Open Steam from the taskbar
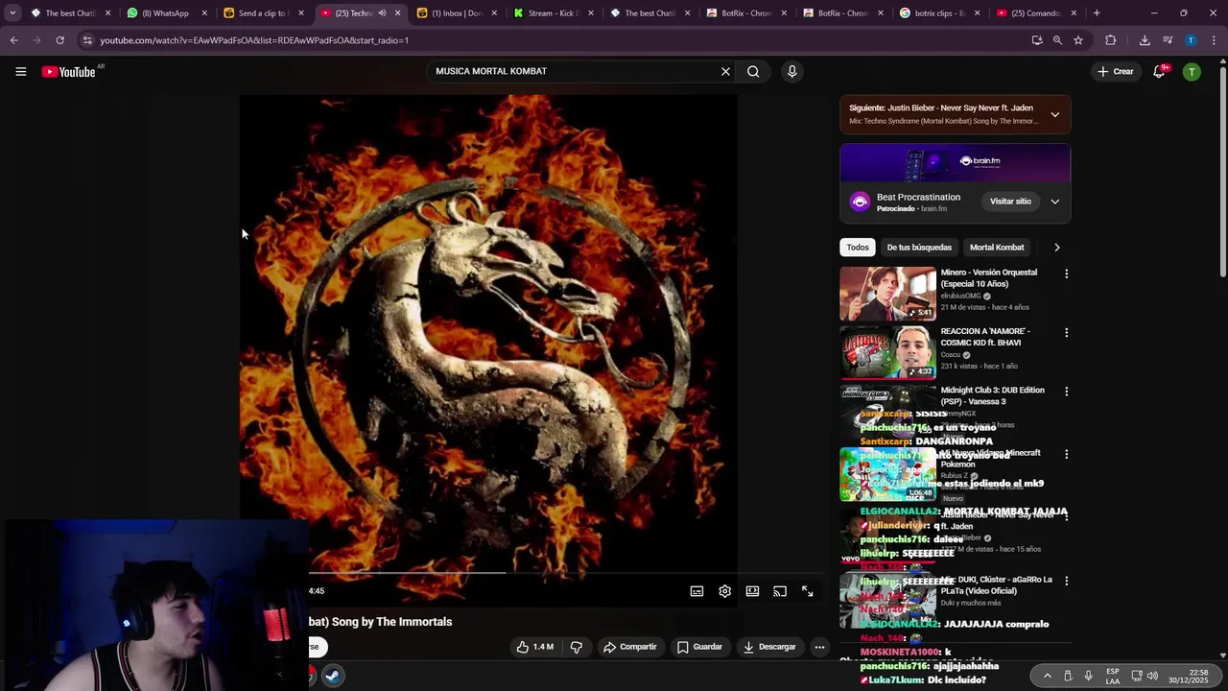Viewport: 1228px width, 691px height. pyautogui.click(x=332, y=676)
